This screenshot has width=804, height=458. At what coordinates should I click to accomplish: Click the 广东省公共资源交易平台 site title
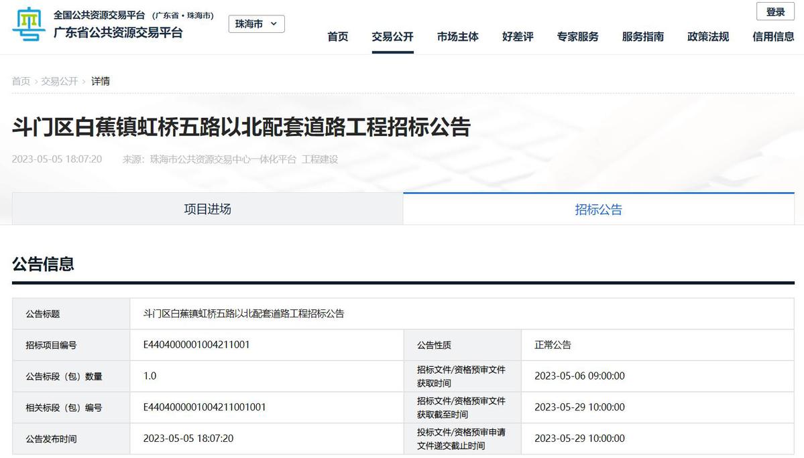118,33
